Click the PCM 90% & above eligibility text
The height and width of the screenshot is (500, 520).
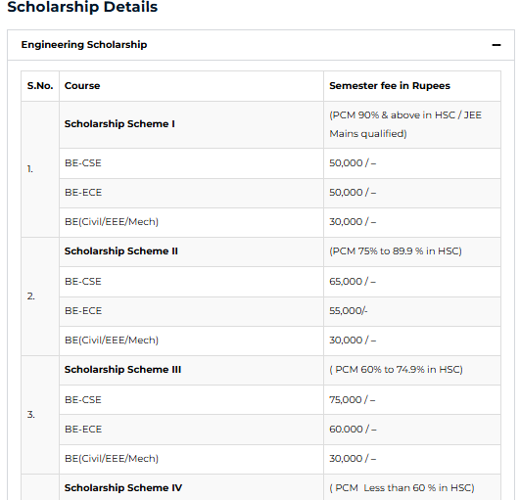click(405, 124)
